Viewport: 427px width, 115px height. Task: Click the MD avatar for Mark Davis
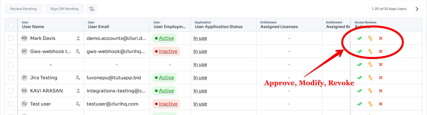(24, 38)
